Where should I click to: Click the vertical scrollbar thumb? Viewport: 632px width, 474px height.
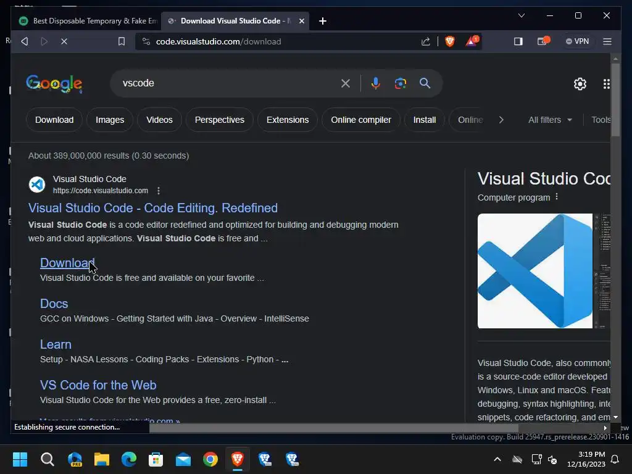coord(615,100)
